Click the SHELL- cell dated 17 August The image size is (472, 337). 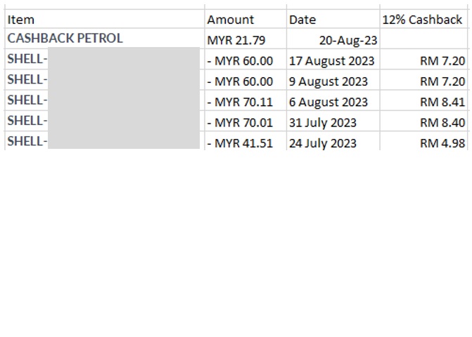[x=105, y=60]
